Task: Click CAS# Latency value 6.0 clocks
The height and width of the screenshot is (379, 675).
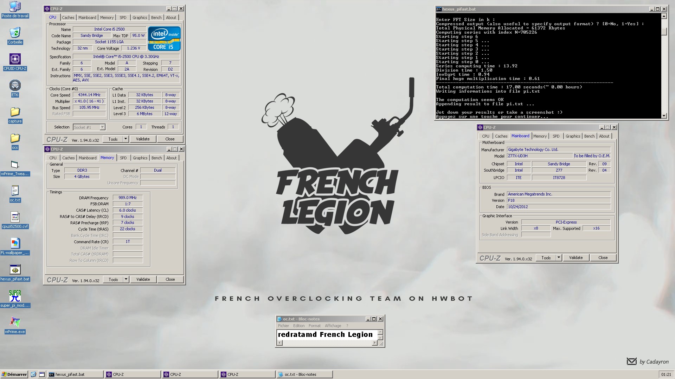Action: [128, 210]
